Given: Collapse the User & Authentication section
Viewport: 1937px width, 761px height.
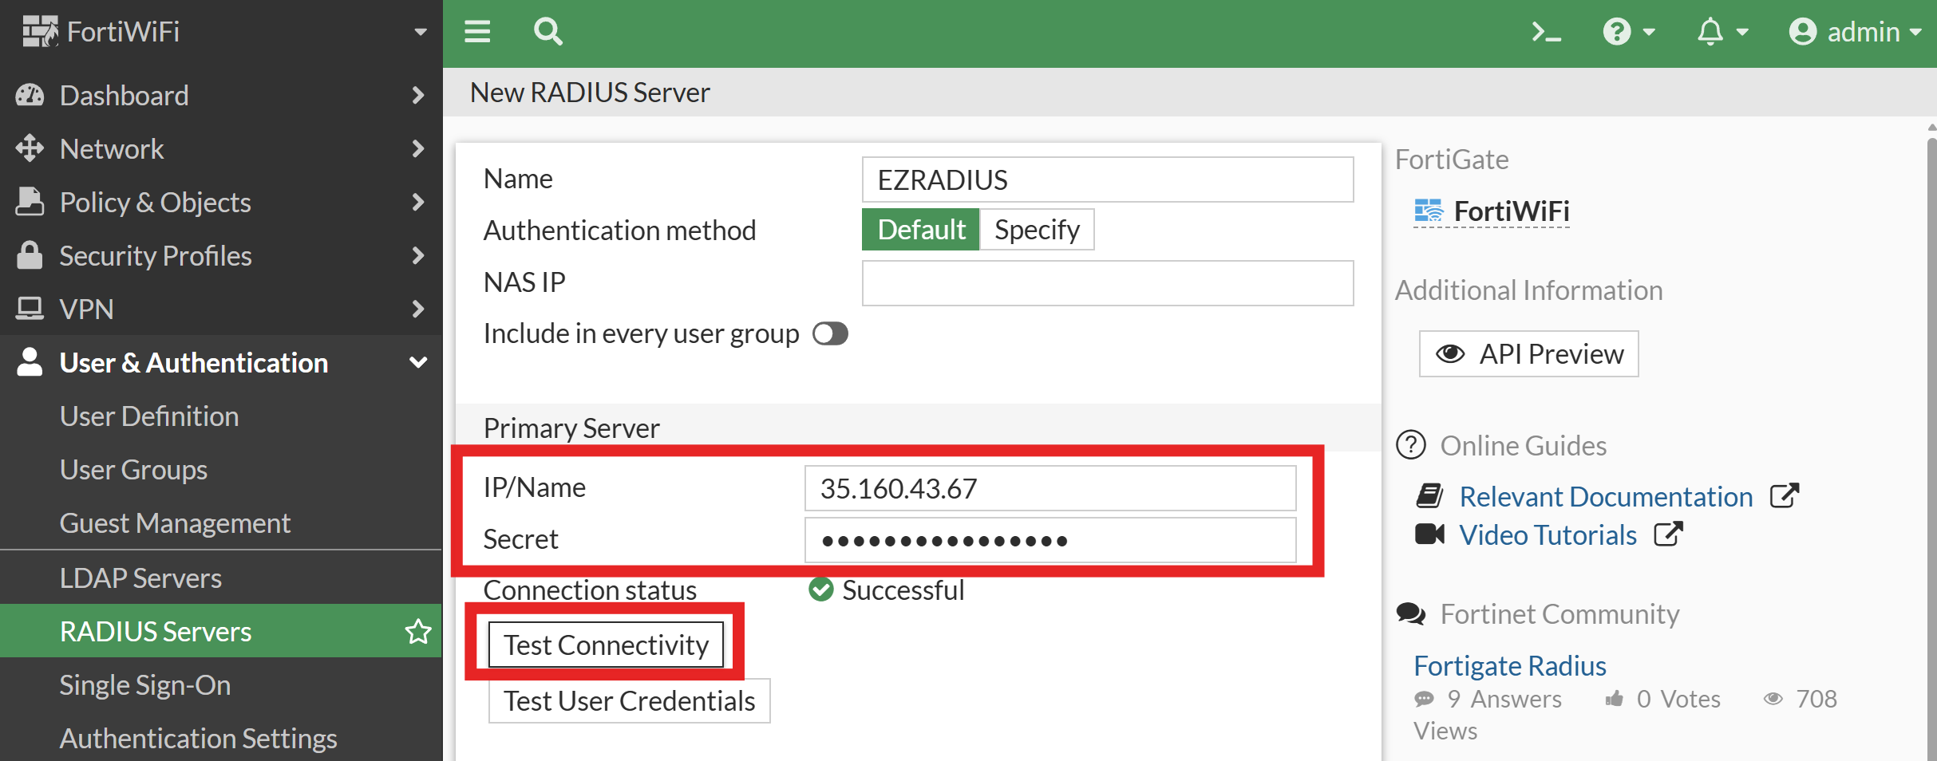Looking at the screenshot, I should point(418,362).
